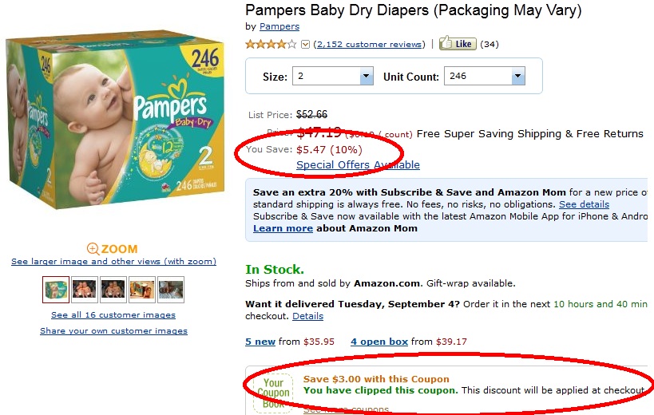
Task: Click the Your Coupon Book icon
Action: [273, 392]
